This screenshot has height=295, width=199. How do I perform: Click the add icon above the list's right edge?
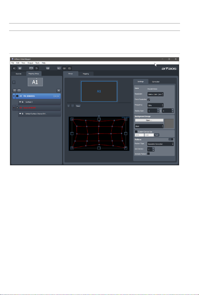click(x=58, y=91)
